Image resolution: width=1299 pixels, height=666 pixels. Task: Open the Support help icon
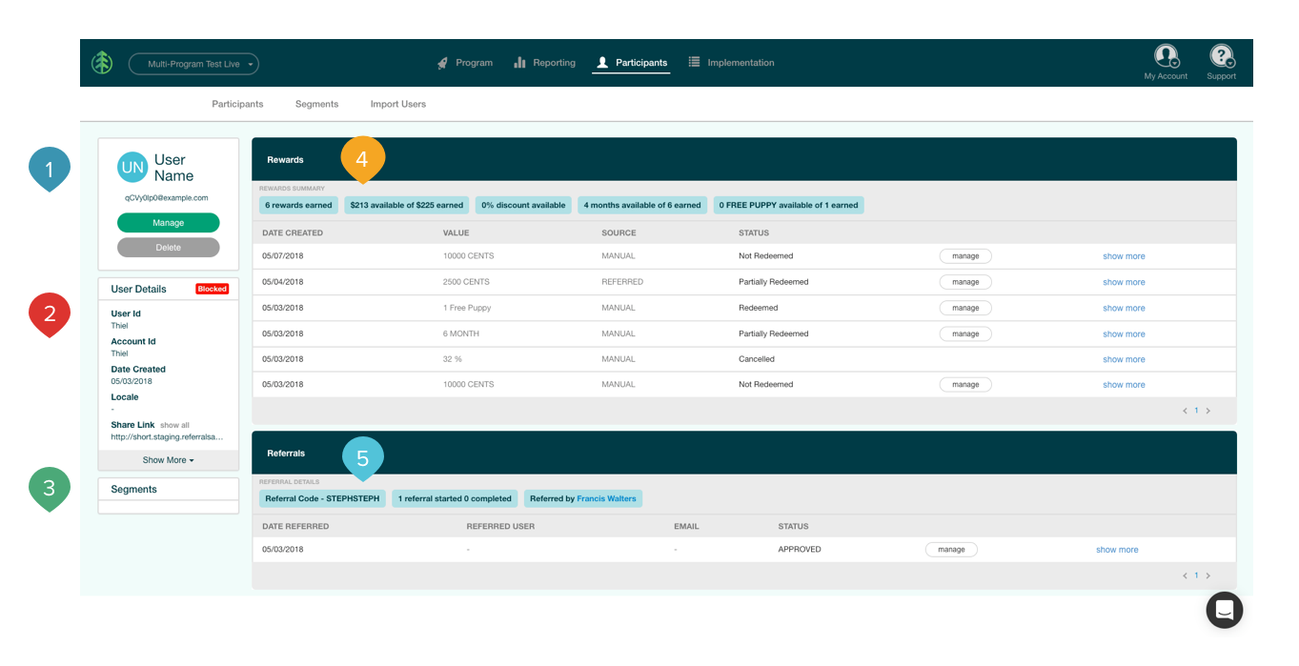[1220, 56]
